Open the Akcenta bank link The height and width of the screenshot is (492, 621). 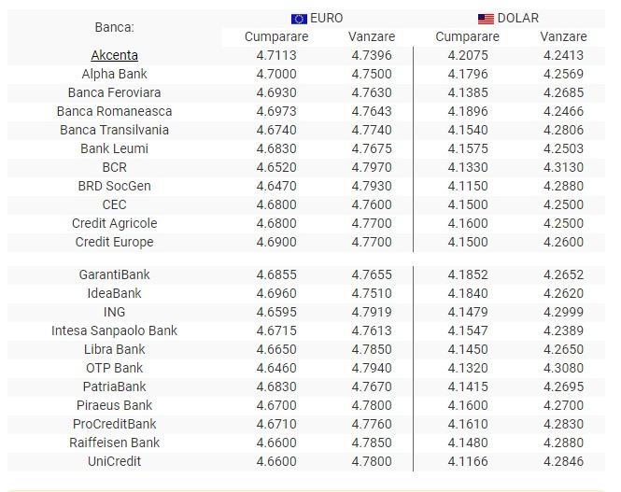click(x=115, y=55)
